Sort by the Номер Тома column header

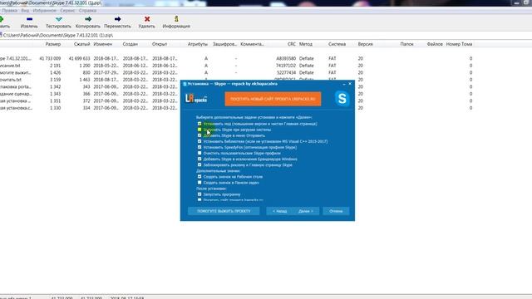(459, 44)
